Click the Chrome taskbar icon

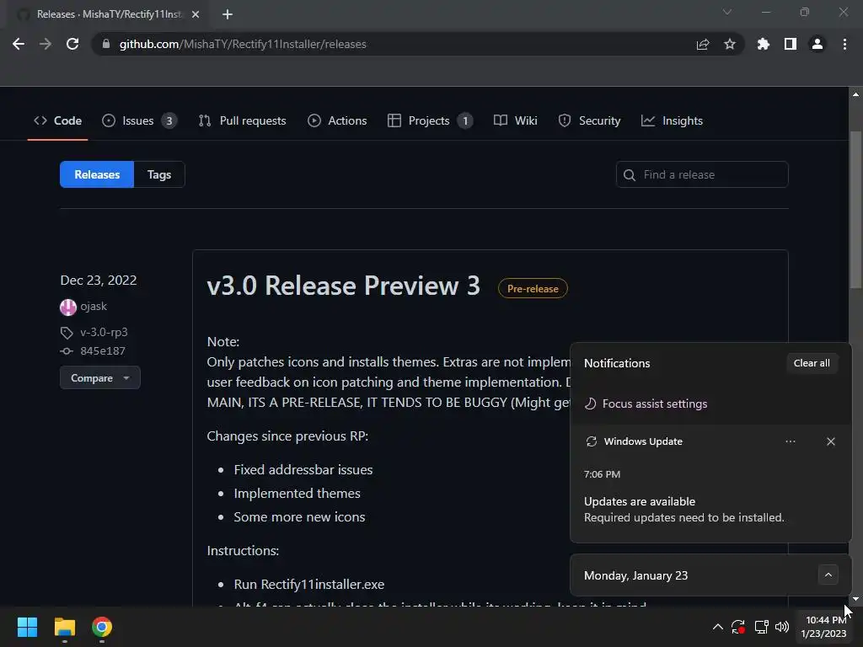tap(102, 627)
